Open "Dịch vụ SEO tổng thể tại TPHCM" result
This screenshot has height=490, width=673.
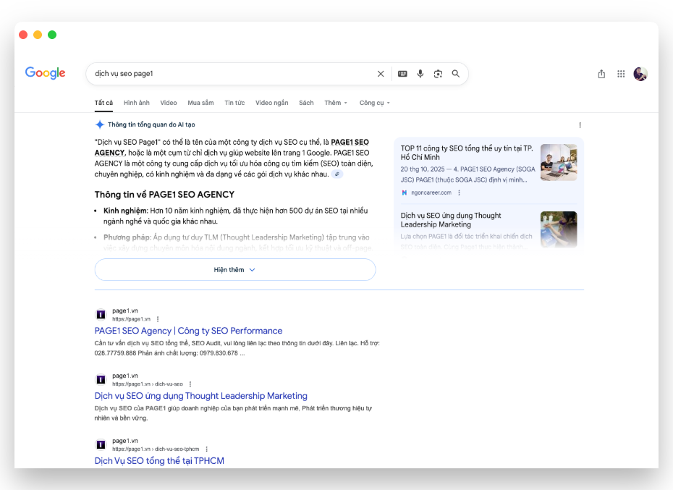(x=159, y=460)
